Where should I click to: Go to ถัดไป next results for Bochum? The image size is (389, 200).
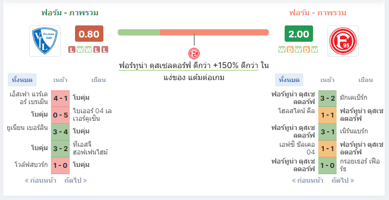click(75, 180)
